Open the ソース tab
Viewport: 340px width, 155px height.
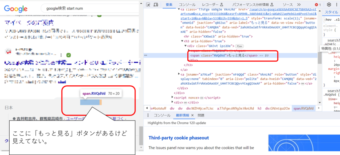[288, 5]
